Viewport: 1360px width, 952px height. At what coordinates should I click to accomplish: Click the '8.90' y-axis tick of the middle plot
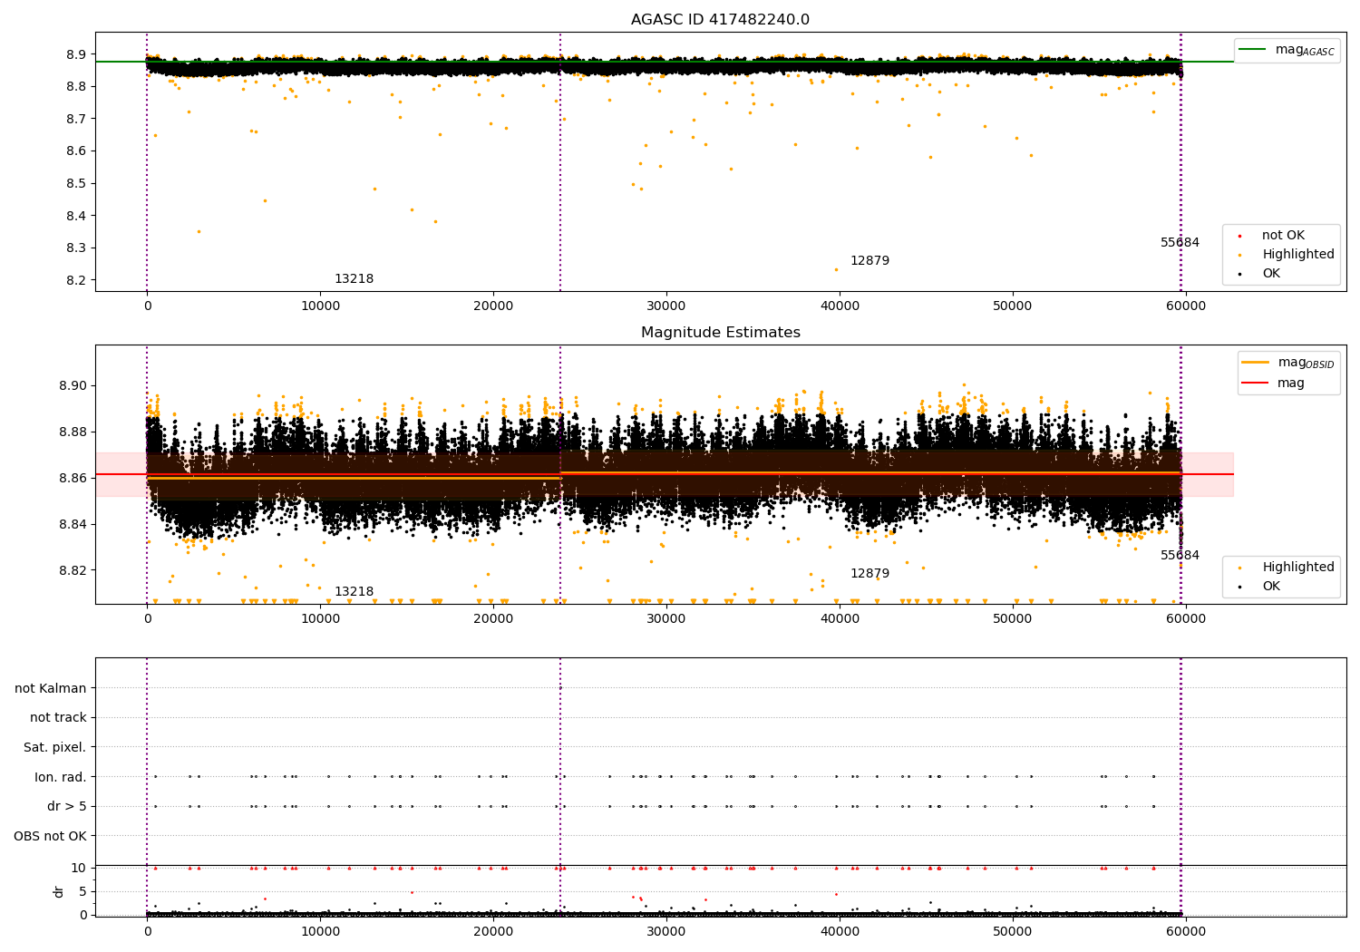tap(73, 385)
